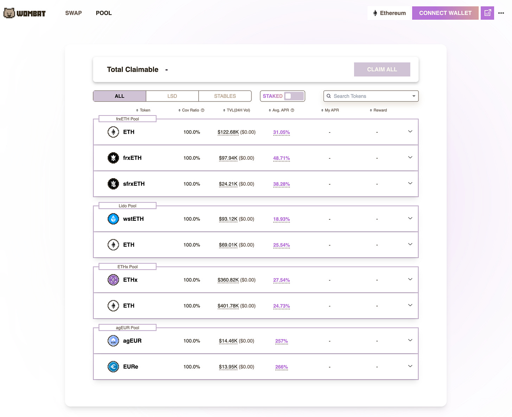Expand the ETH row in Lido Pool
Viewport: 512px width, 417px height.
point(410,244)
